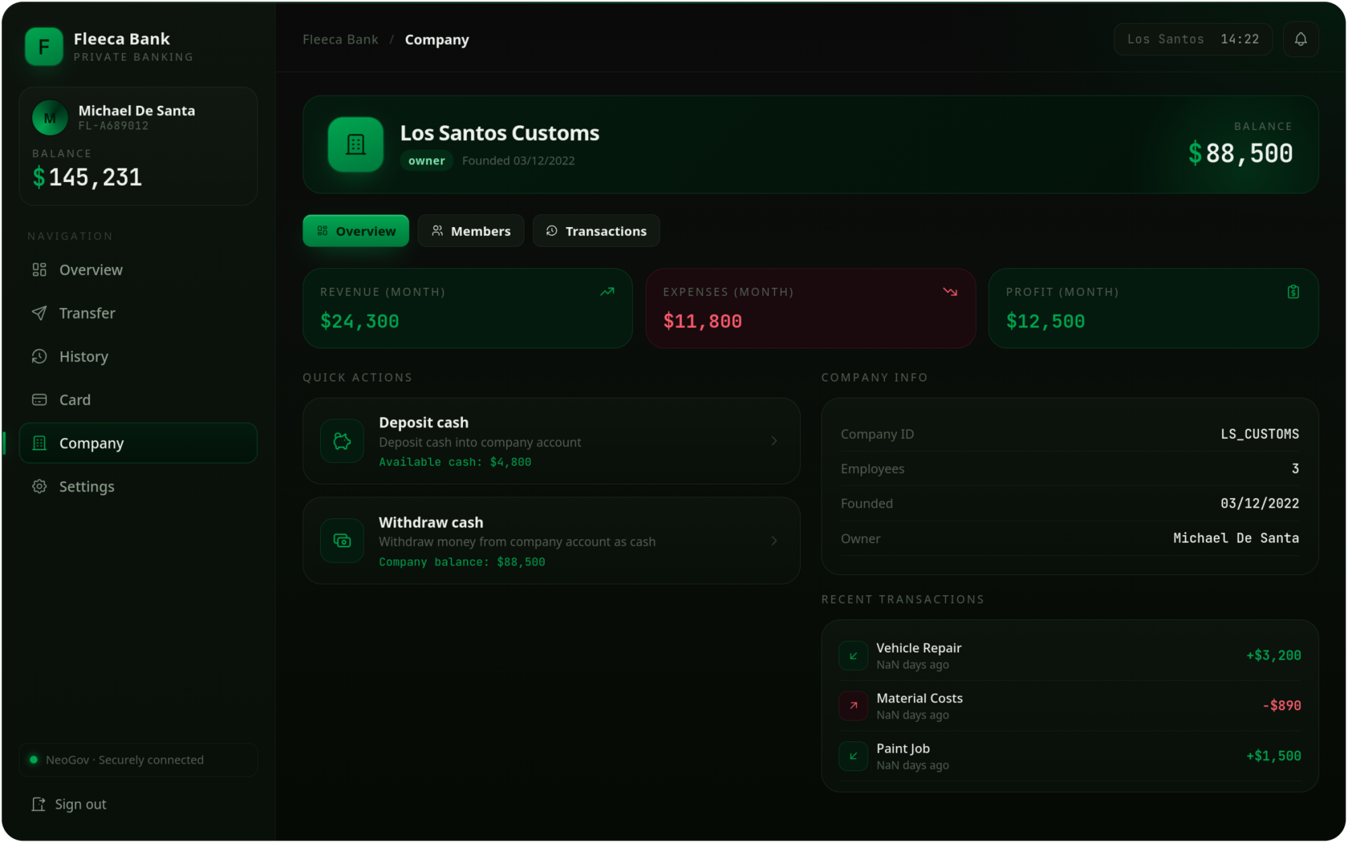Click the LS_CUSTOMS company ID value
This screenshot has width=1348, height=843.
click(x=1260, y=434)
